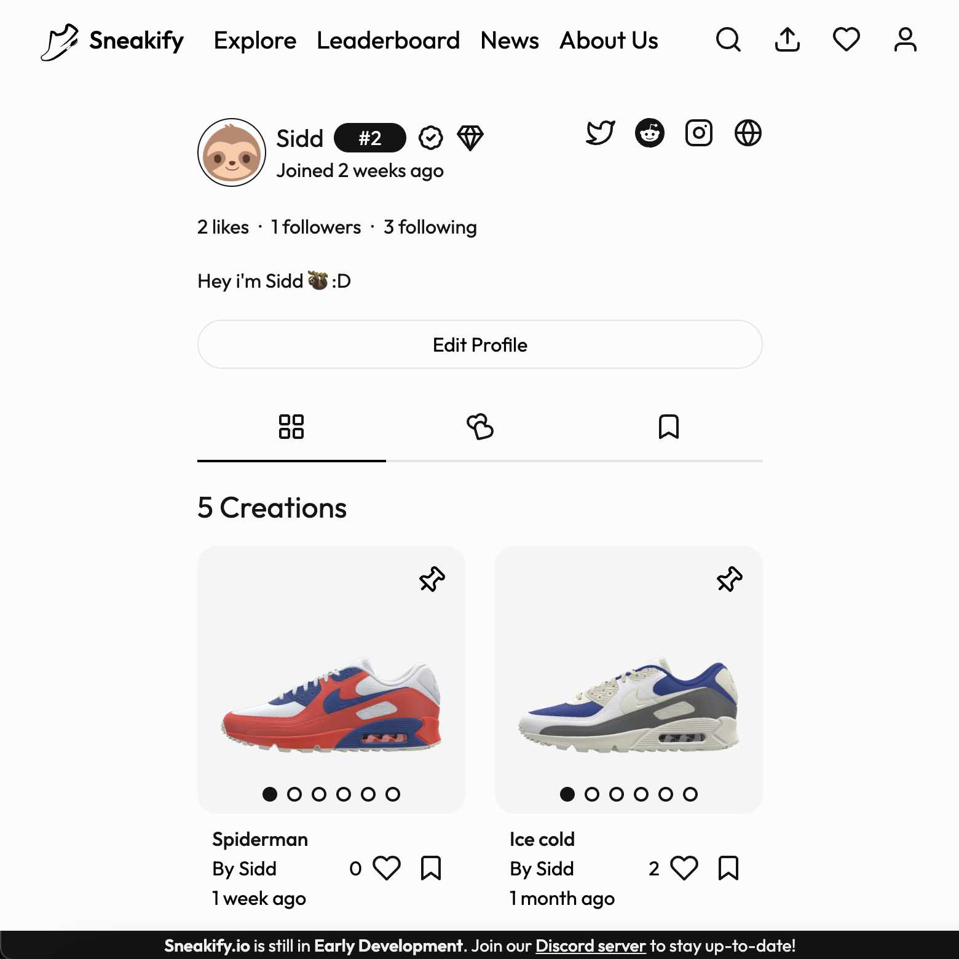
Task: Open the Reddit social icon
Action: pos(650,133)
